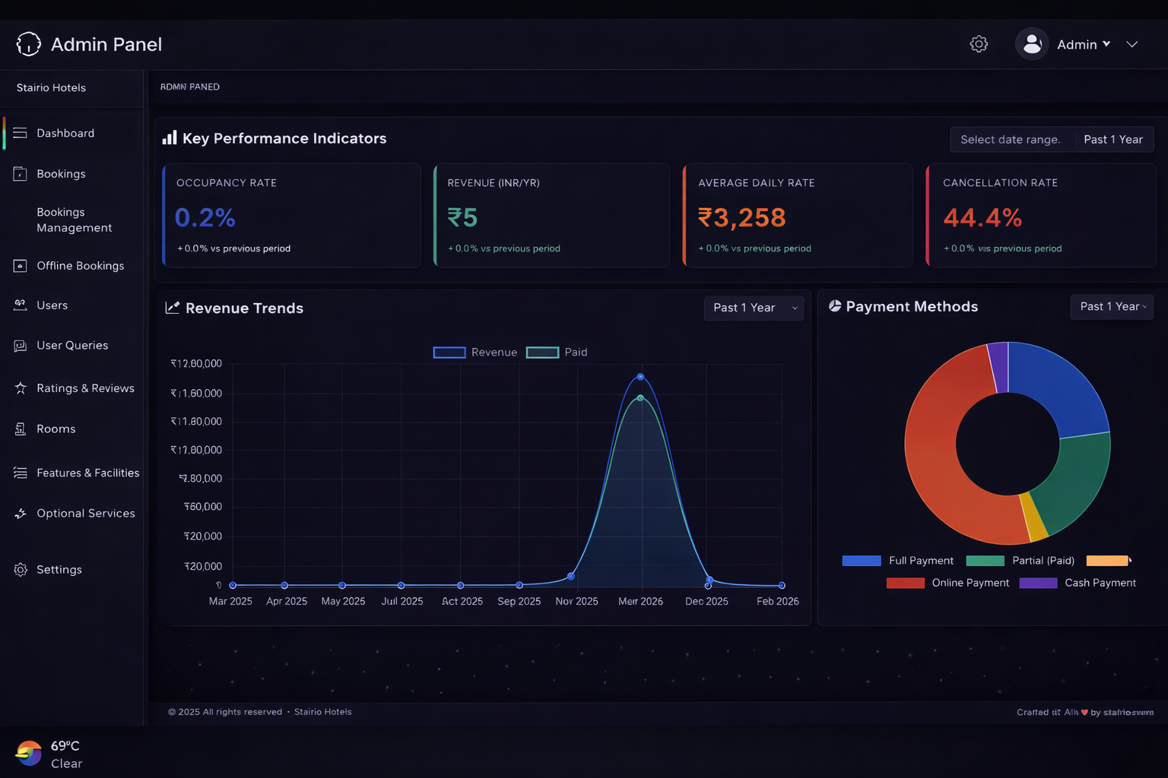Open the settings gear in the top bar
The image size is (1168, 778).
[x=979, y=44]
